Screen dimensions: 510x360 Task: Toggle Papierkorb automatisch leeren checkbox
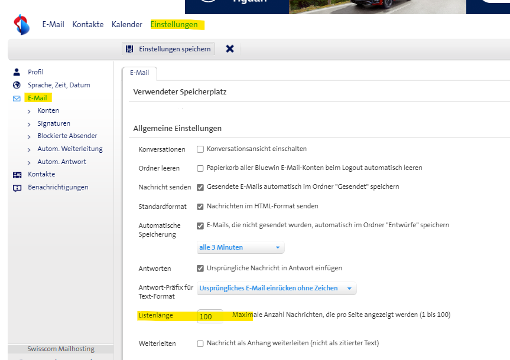(x=200, y=168)
